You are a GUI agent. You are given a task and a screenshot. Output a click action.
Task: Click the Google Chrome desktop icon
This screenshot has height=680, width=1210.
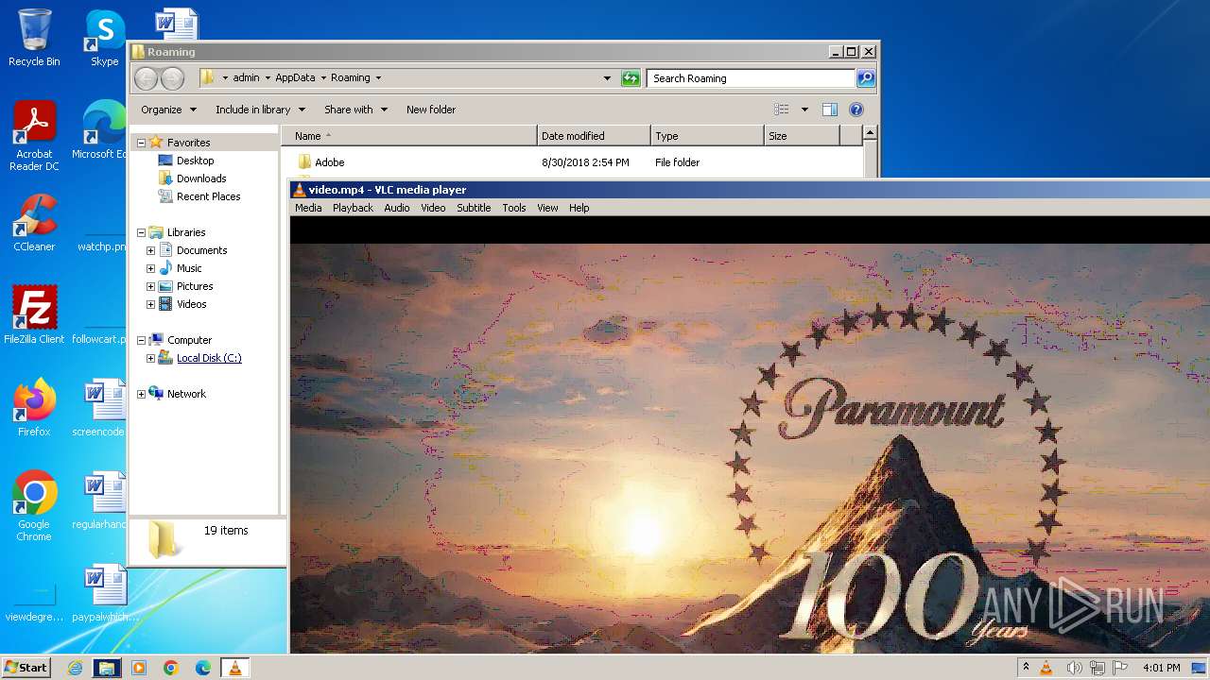click(x=34, y=506)
